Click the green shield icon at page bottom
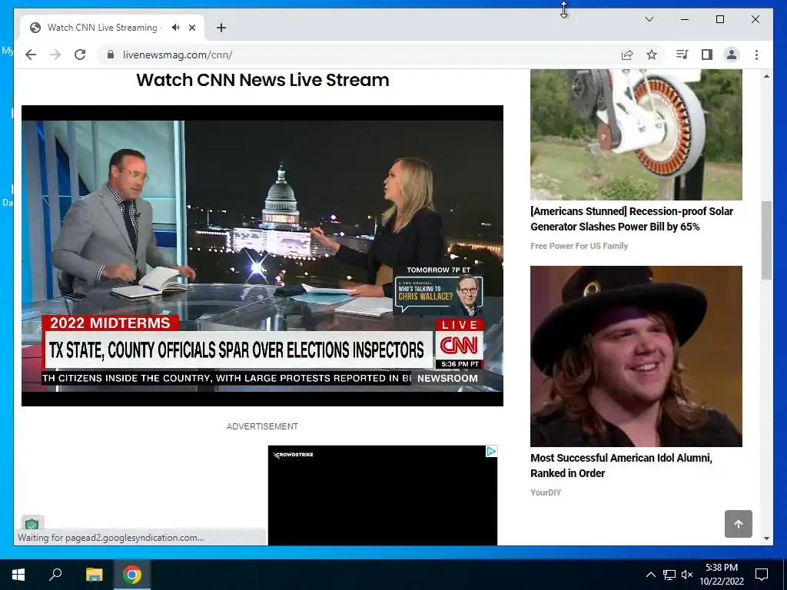The width and height of the screenshot is (787, 590). pos(32,524)
